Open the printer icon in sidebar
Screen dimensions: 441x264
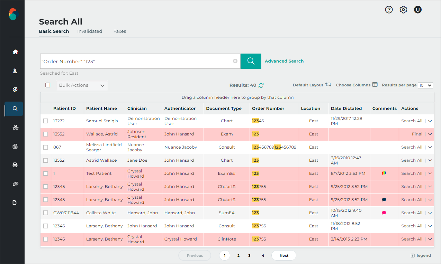tap(15, 165)
